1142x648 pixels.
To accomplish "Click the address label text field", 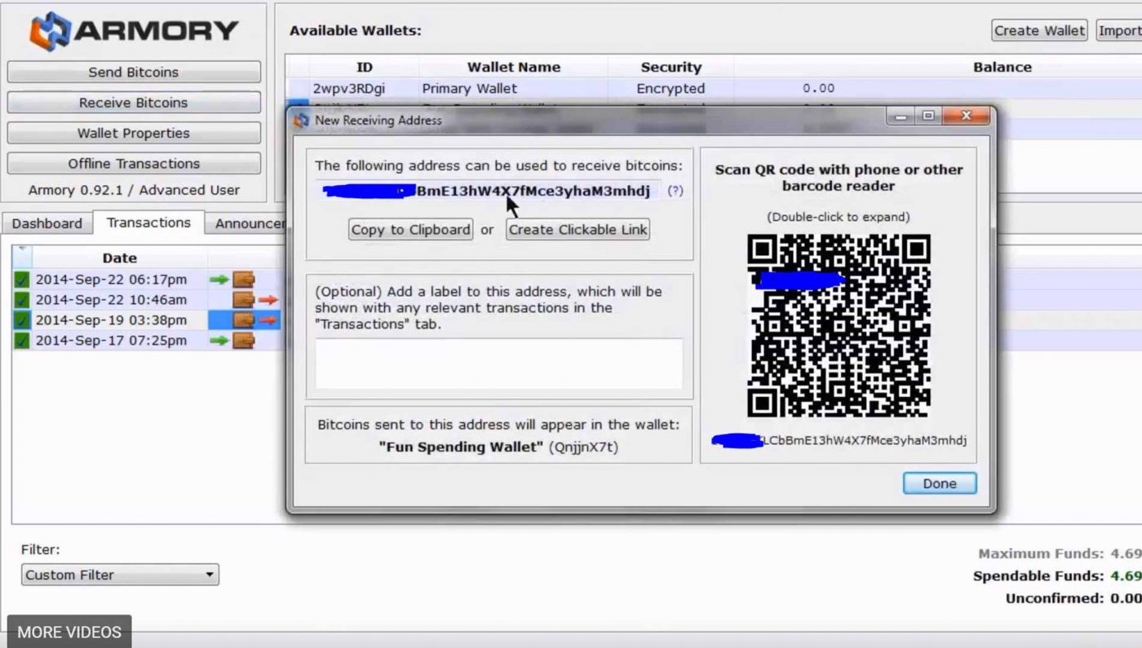I will (498, 364).
